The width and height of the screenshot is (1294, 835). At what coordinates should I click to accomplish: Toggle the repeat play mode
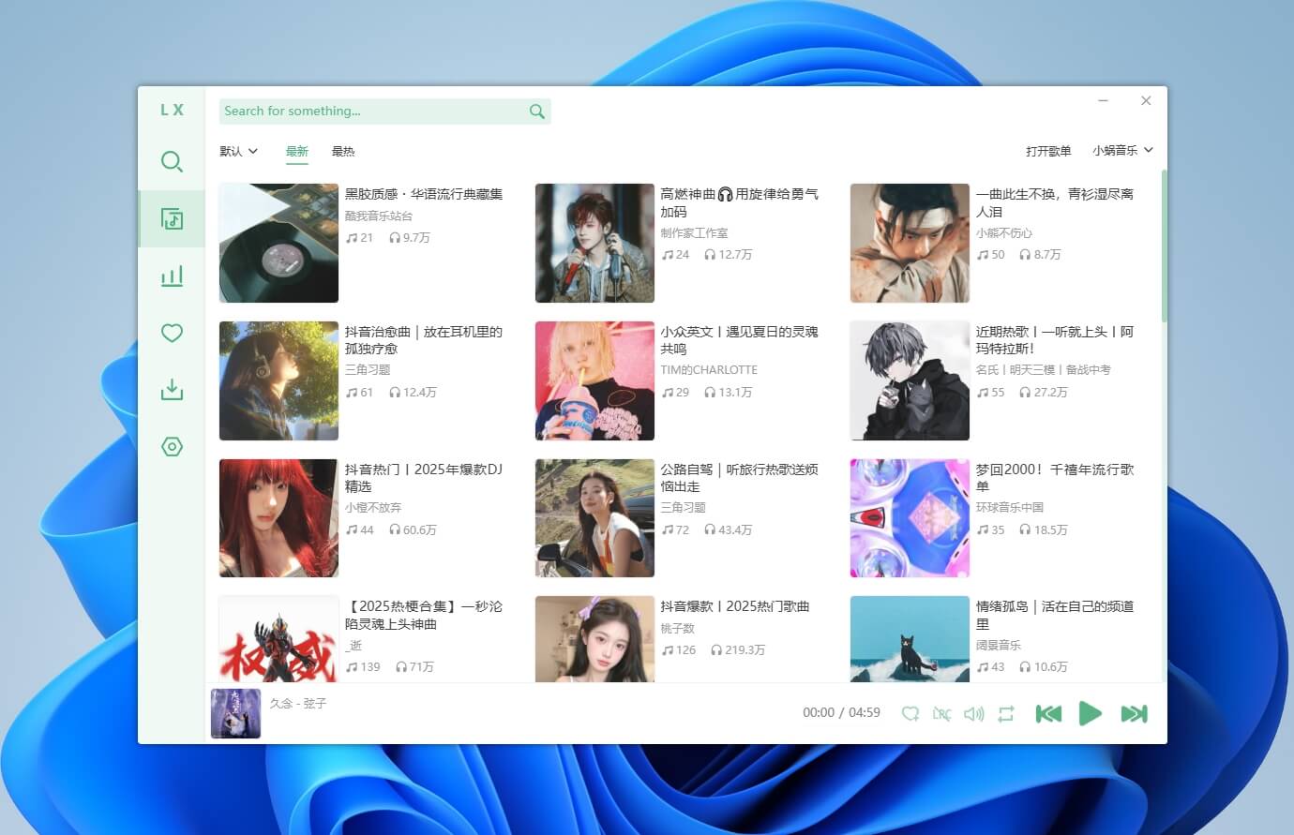(x=1006, y=713)
